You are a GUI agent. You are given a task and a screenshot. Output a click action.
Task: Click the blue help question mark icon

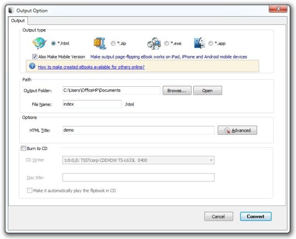32,66
